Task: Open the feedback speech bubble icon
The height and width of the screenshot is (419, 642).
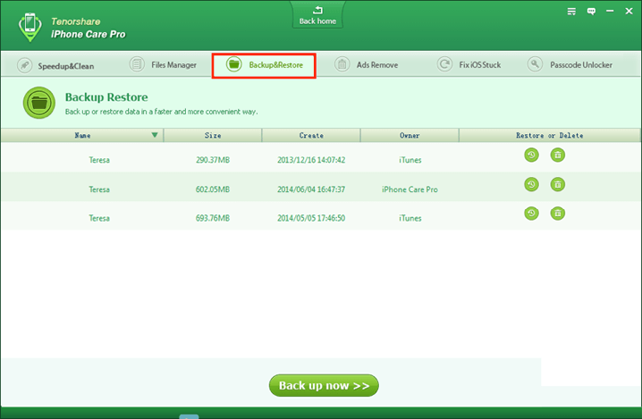Action: tap(591, 12)
